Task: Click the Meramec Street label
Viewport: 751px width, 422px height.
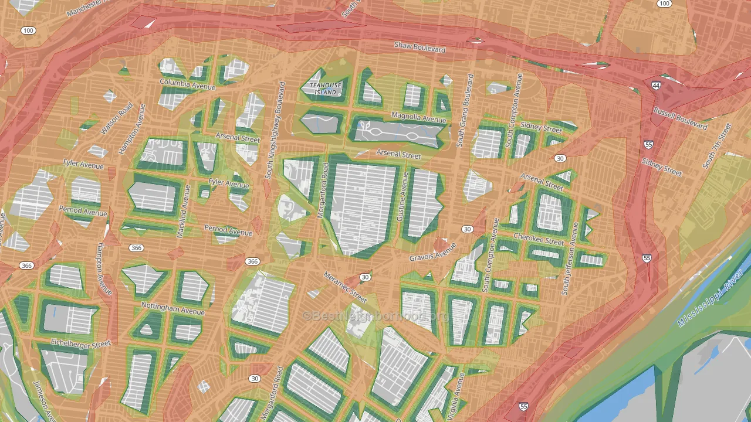Action: (x=345, y=287)
